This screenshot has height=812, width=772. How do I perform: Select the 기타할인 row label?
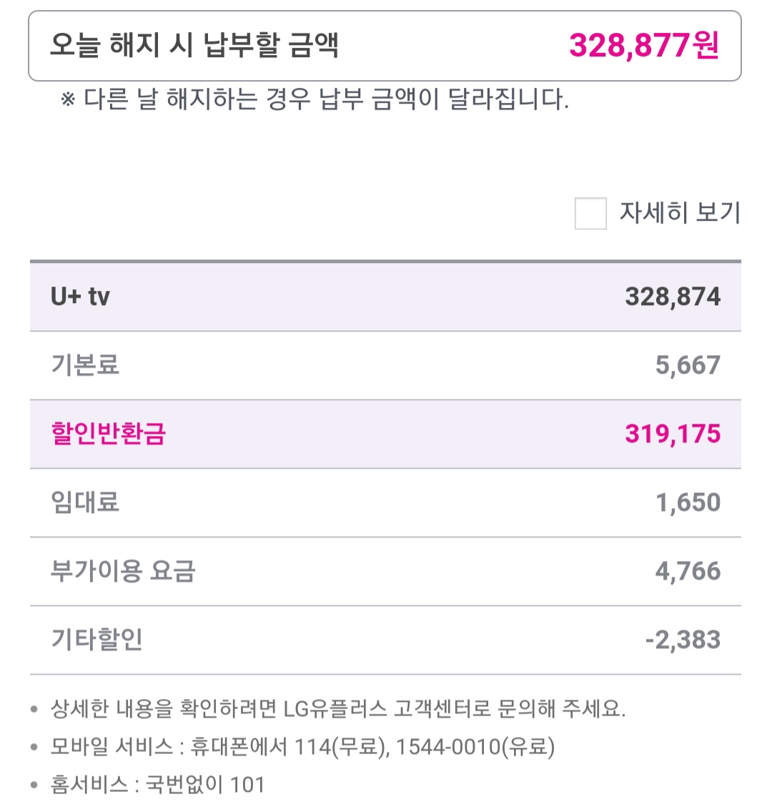96,640
